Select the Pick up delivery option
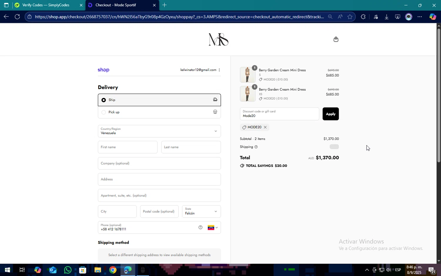The width and height of the screenshot is (441, 276). click(159, 112)
